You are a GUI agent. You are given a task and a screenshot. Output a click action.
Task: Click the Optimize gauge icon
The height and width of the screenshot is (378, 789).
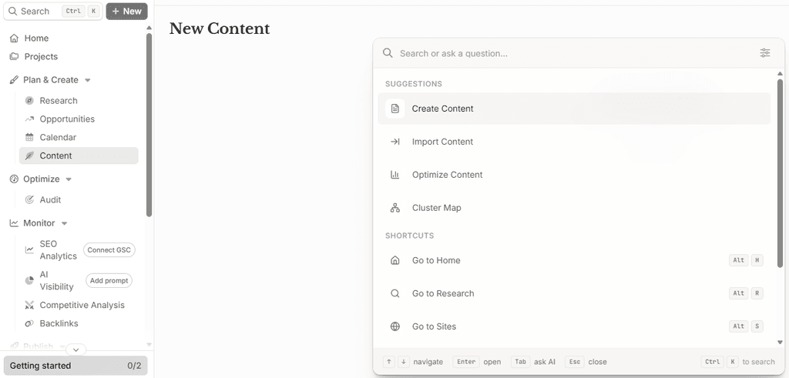[x=14, y=179]
